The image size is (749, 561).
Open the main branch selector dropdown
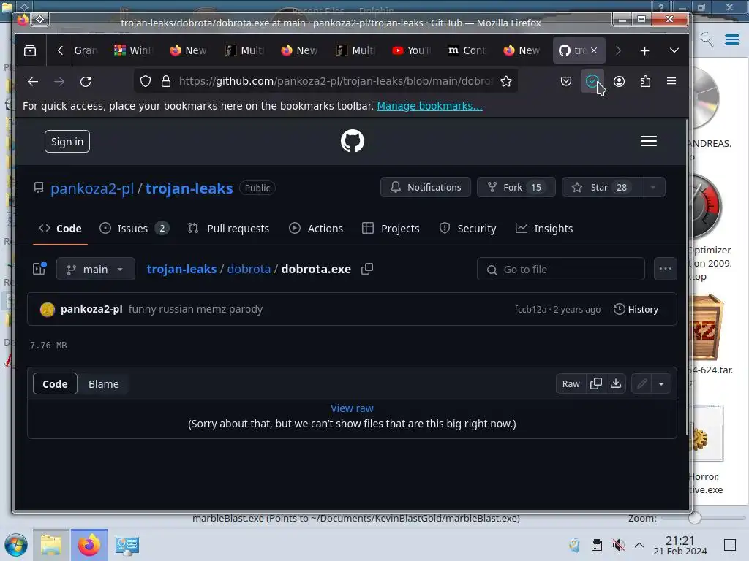[x=96, y=270]
